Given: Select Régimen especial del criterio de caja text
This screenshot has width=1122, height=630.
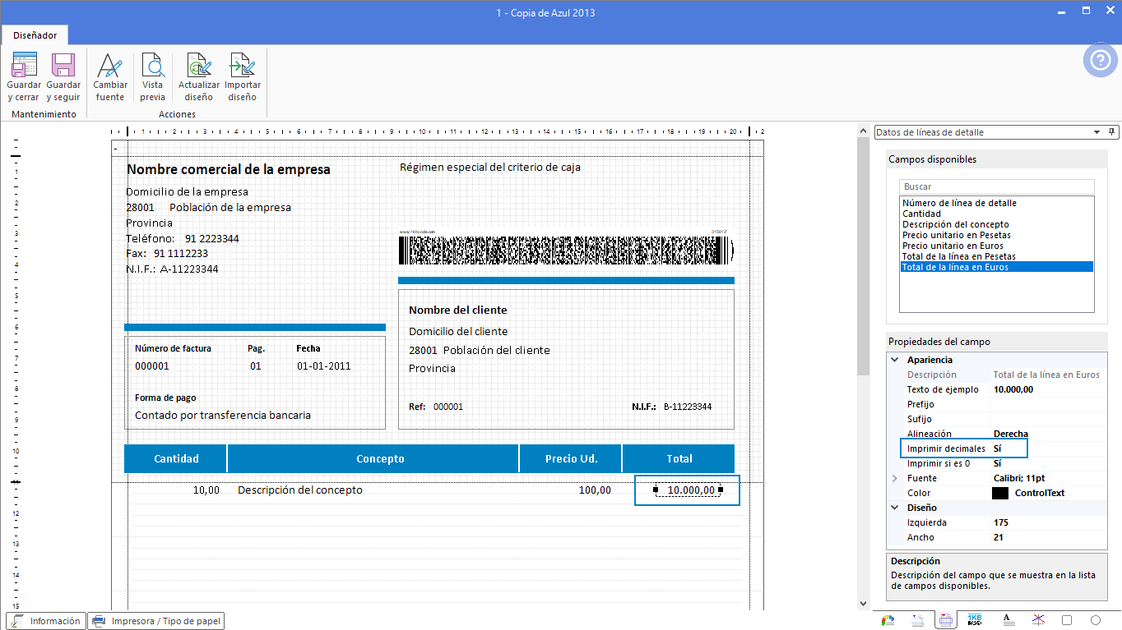Looking at the screenshot, I should click(490, 167).
